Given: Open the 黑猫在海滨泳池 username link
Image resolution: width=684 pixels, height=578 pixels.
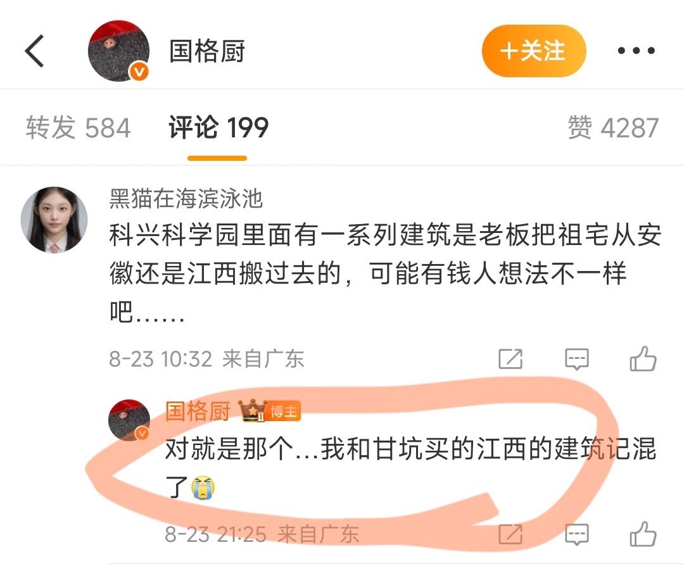Looking at the screenshot, I should click(x=186, y=199).
